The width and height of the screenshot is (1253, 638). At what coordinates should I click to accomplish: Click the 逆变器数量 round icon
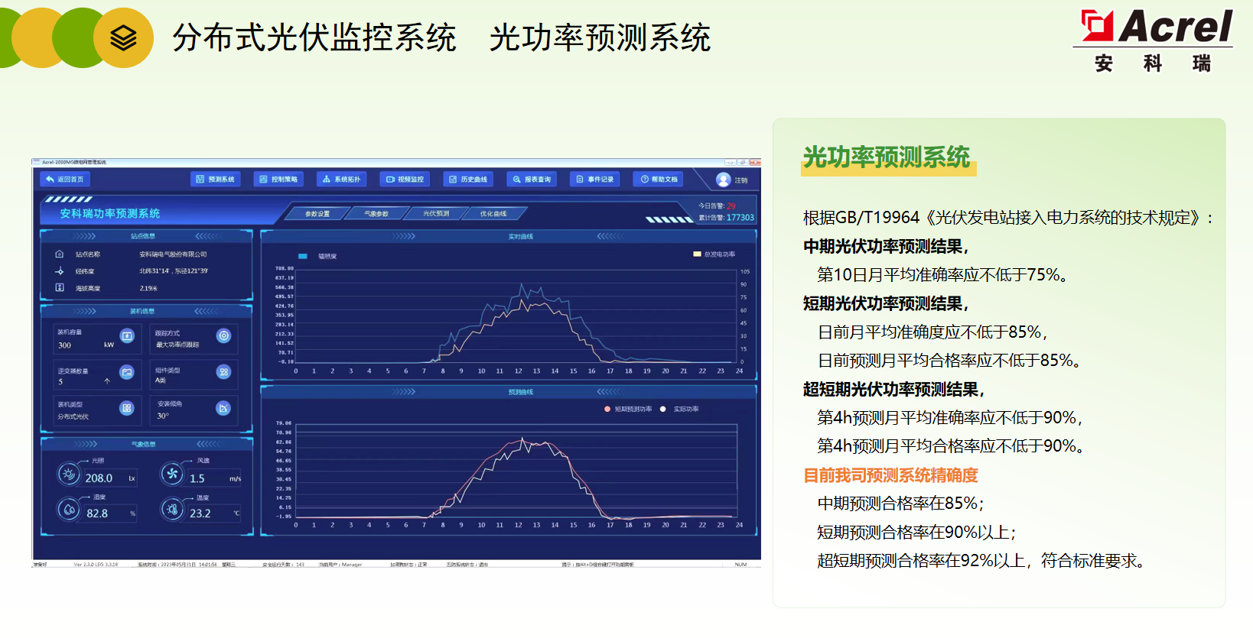(x=127, y=373)
